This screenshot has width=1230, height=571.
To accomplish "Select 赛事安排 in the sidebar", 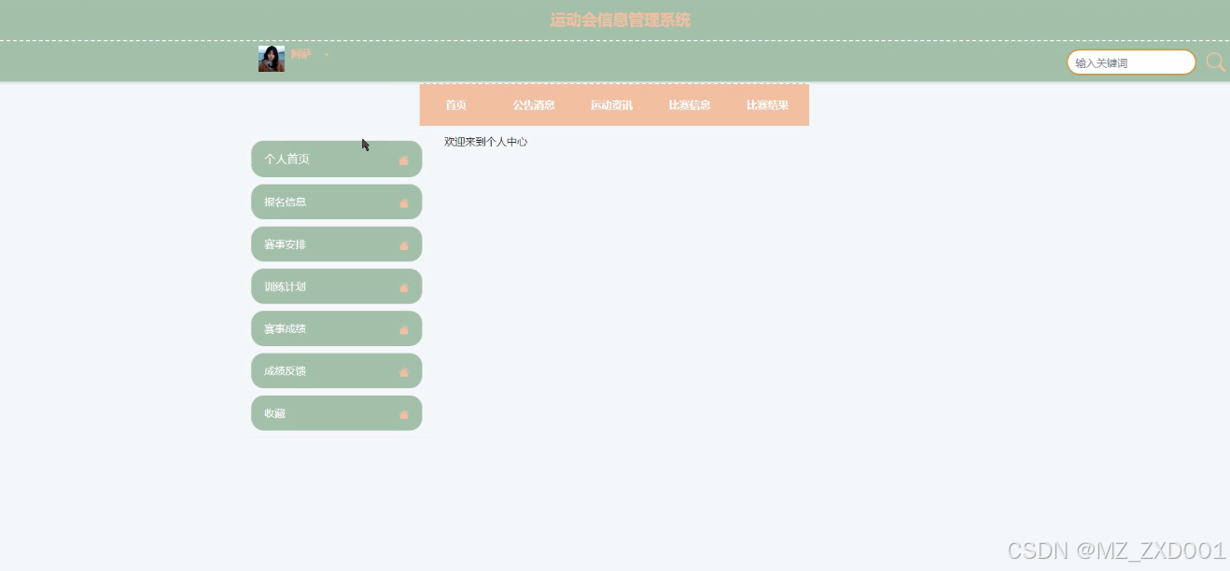I will pyautogui.click(x=337, y=244).
